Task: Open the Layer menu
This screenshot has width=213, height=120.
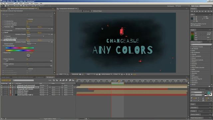Action: tap(16, 3)
